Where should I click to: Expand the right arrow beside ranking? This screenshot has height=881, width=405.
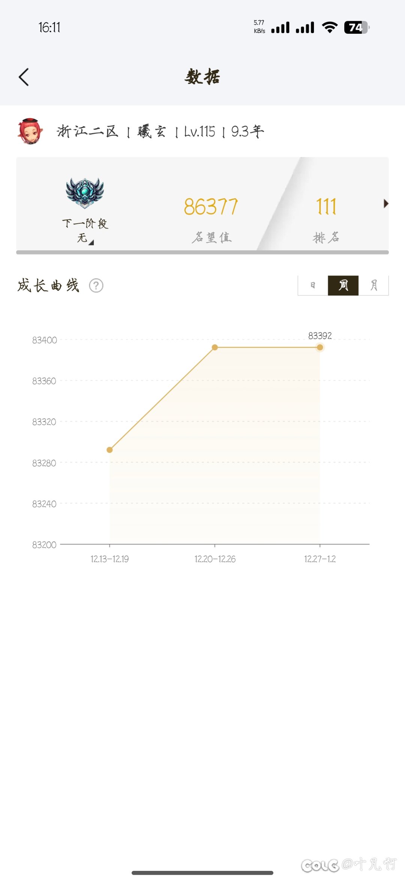(x=385, y=204)
